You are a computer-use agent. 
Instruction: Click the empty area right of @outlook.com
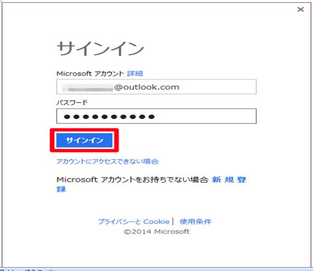click(218, 87)
